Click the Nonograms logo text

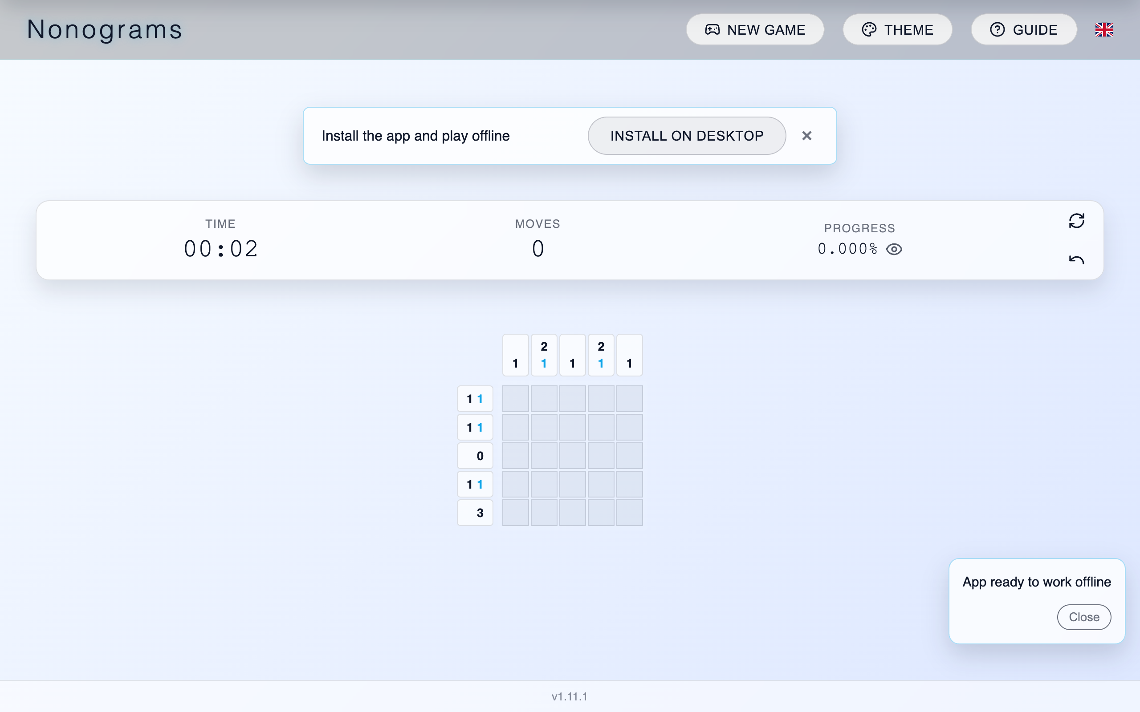pos(104,29)
